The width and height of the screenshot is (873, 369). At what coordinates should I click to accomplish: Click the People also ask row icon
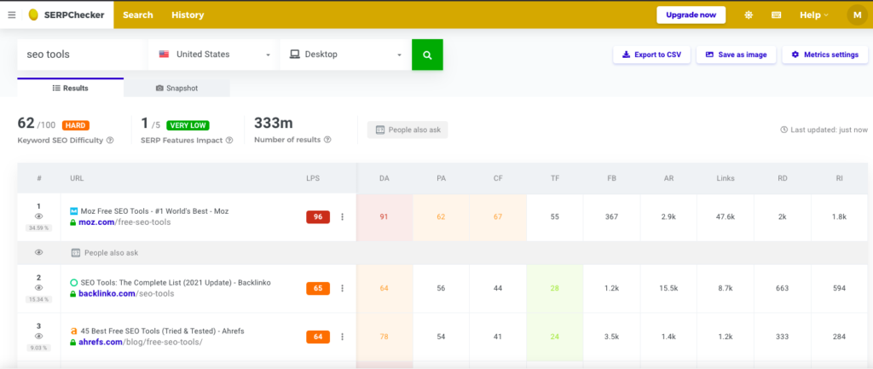click(x=76, y=253)
